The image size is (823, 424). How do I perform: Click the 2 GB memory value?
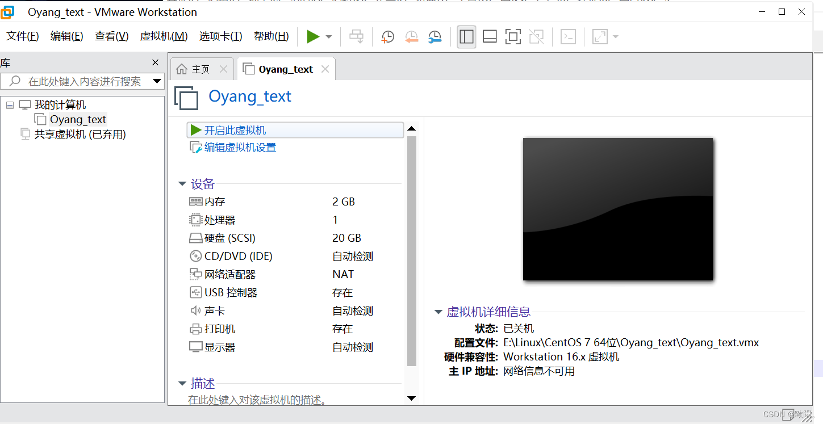pyautogui.click(x=344, y=201)
